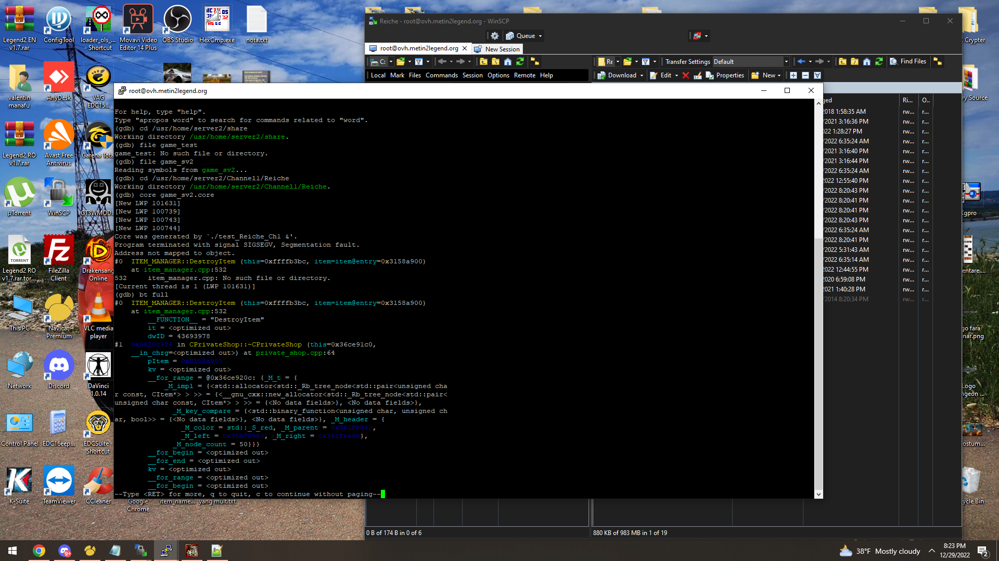This screenshot has height=561, width=999.
Task: Click the Find Files button
Action: pos(908,61)
